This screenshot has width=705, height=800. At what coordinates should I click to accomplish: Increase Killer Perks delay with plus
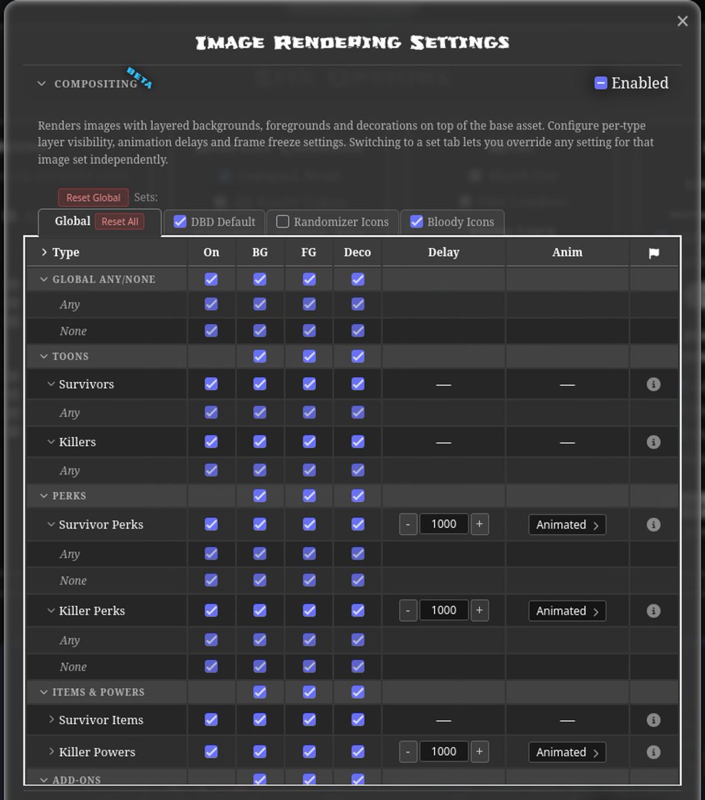pyautogui.click(x=479, y=611)
